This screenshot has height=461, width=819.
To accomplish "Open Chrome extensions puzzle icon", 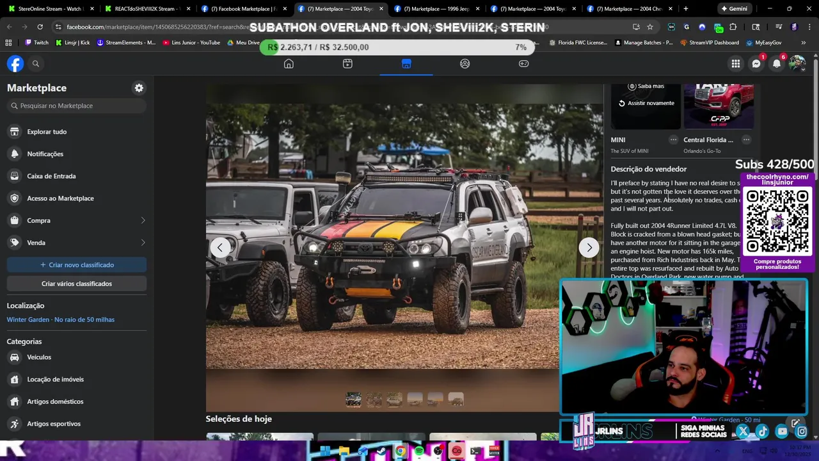I will [733, 27].
